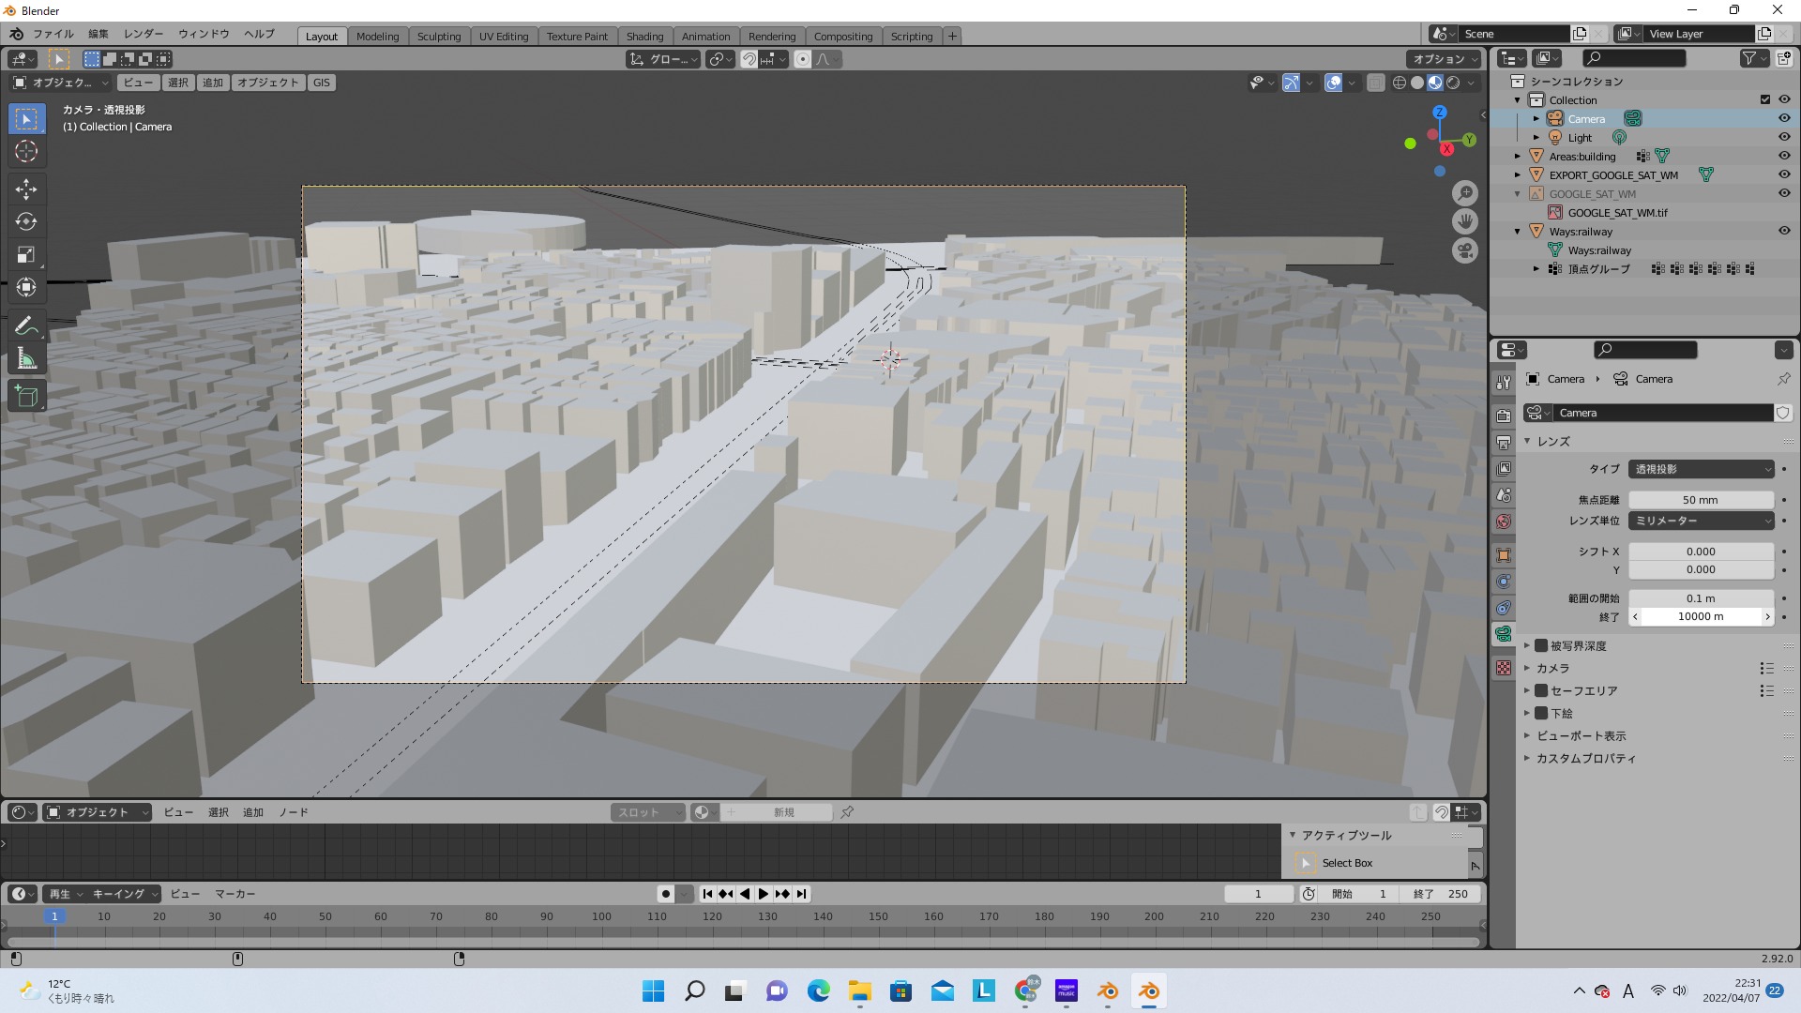Select the Rotate tool
The width and height of the screenshot is (1801, 1013).
point(26,222)
